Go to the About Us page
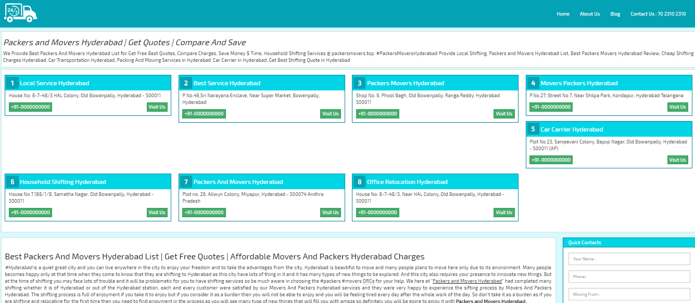 tap(589, 14)
